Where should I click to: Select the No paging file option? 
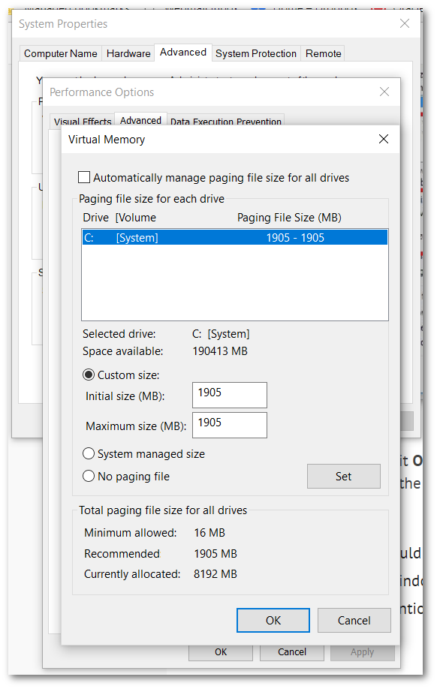click(89, 476)
